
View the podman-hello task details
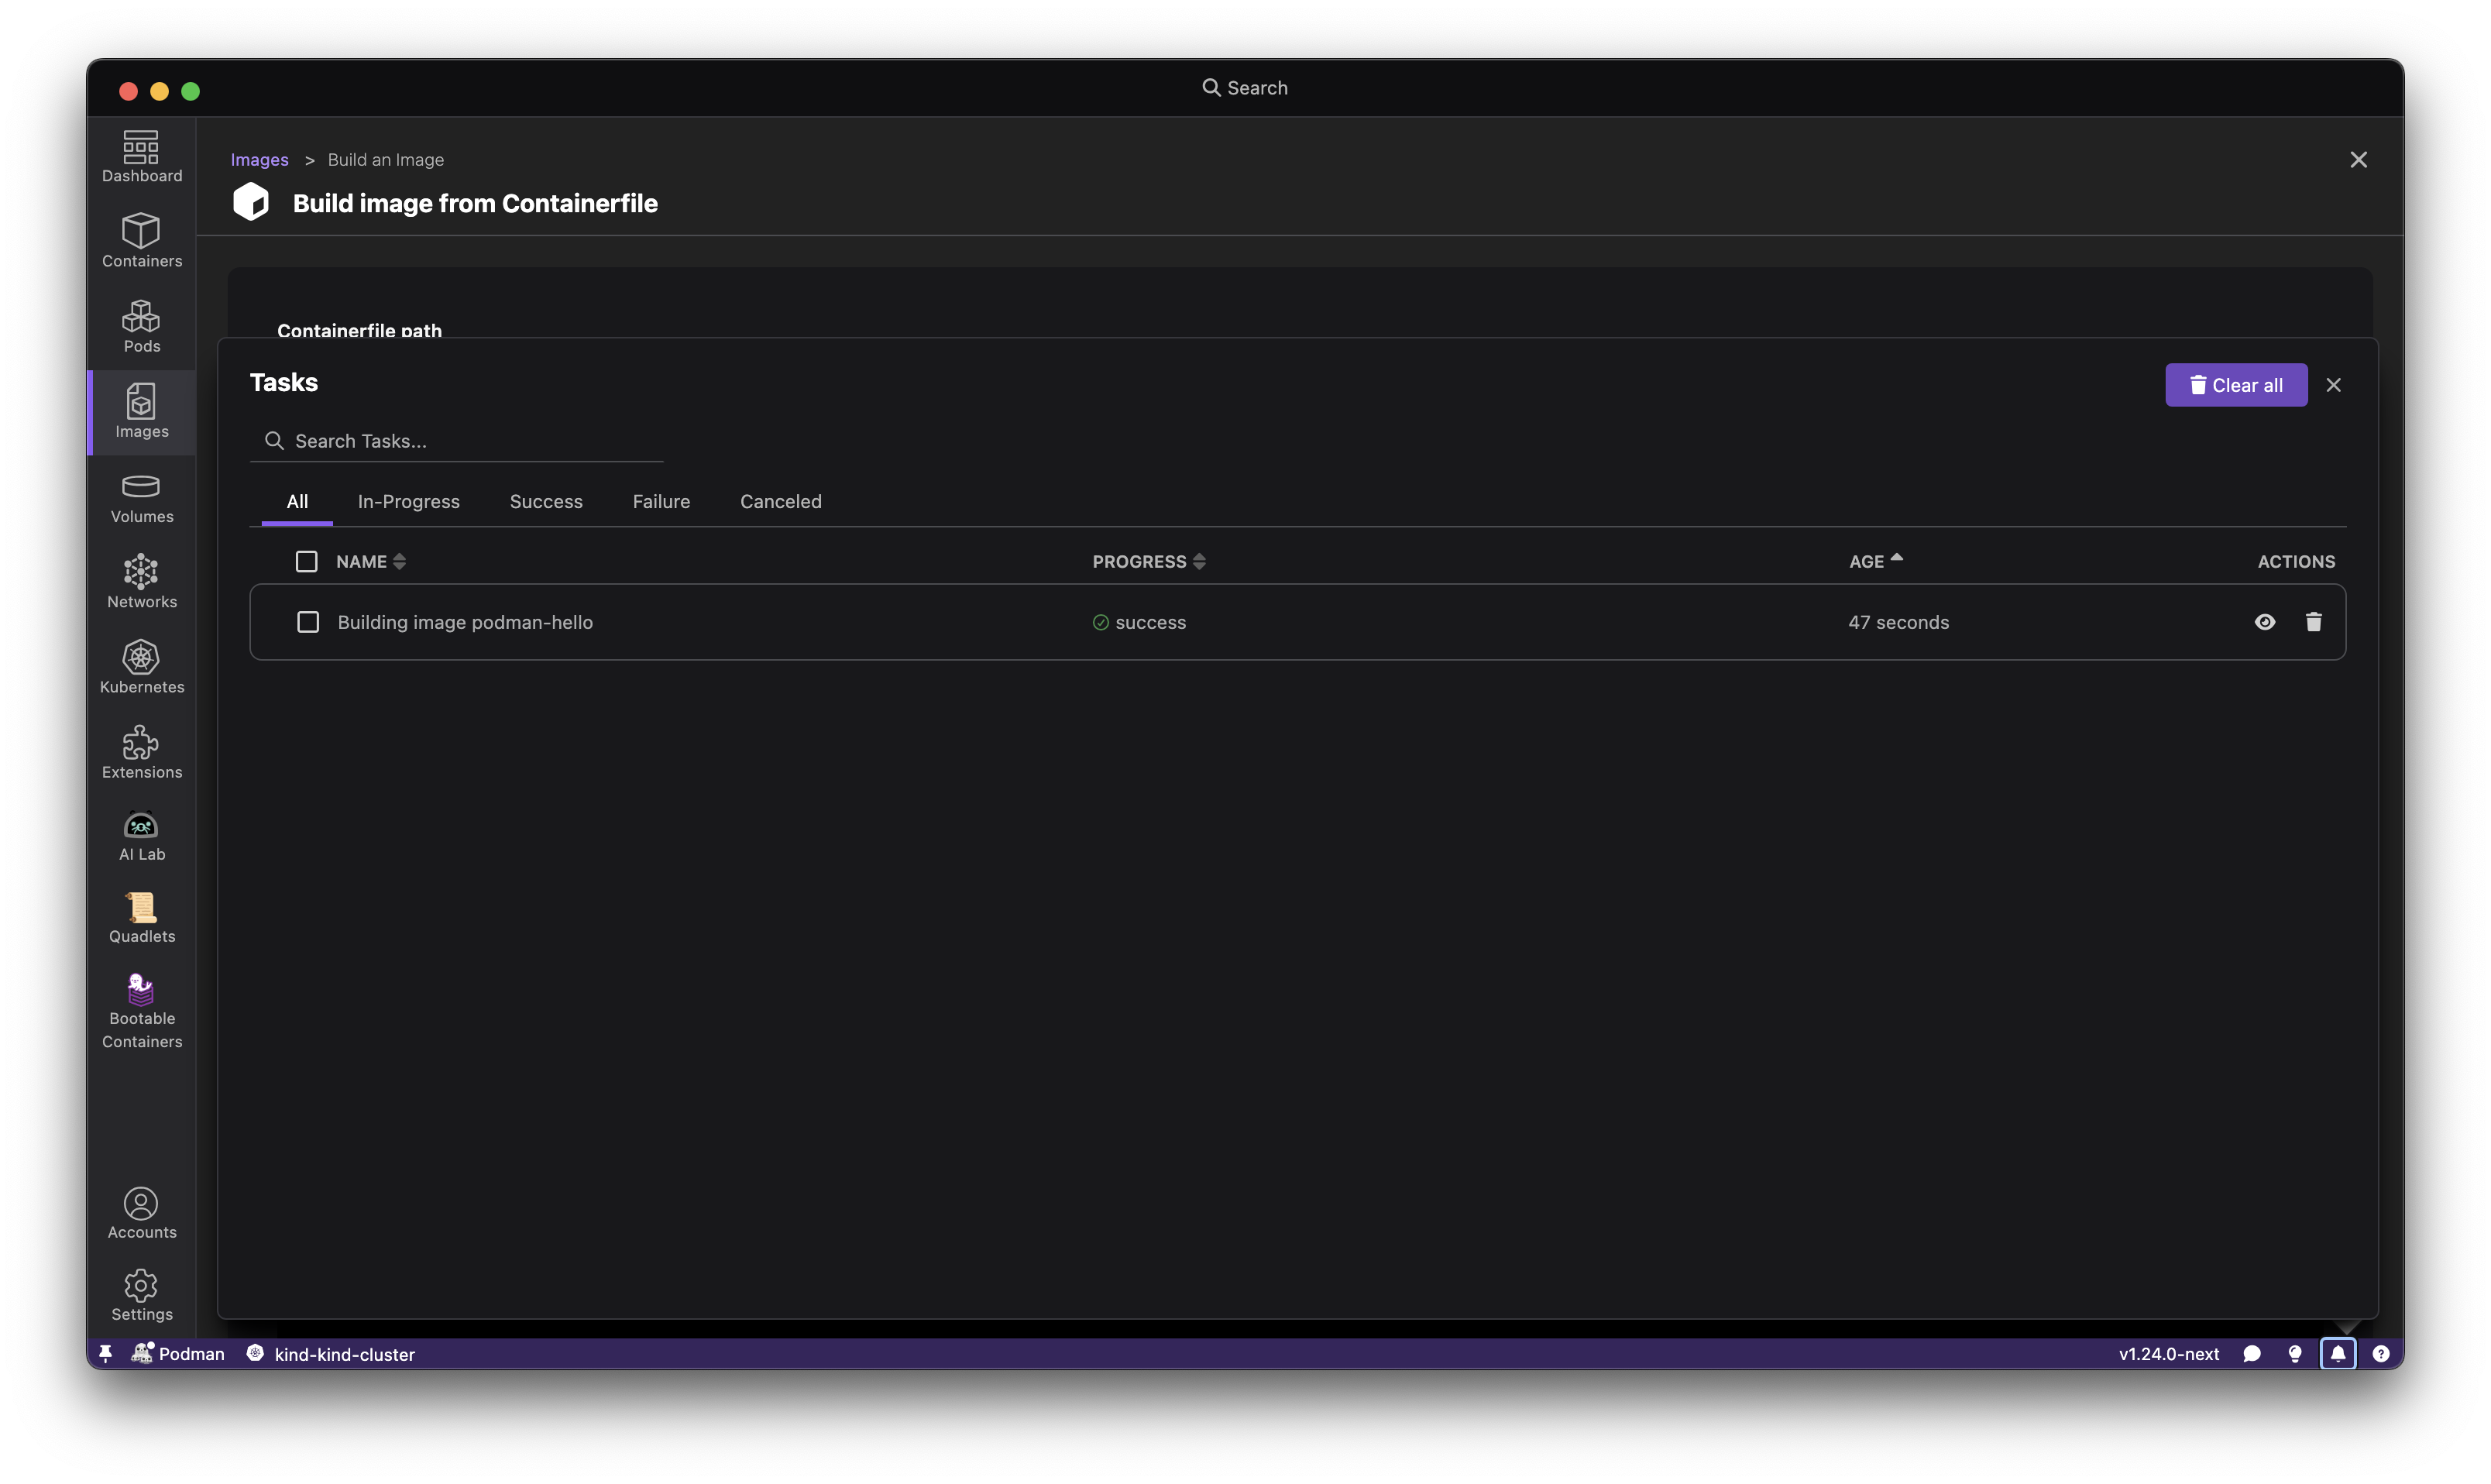point(2265,622)
